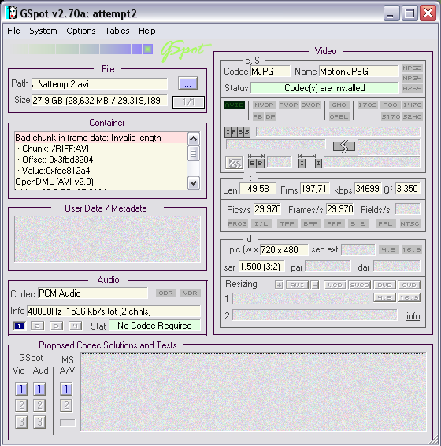Click the Resizing DVD button
The width and height of the screenshot is (441, 446).
point(384,285)
